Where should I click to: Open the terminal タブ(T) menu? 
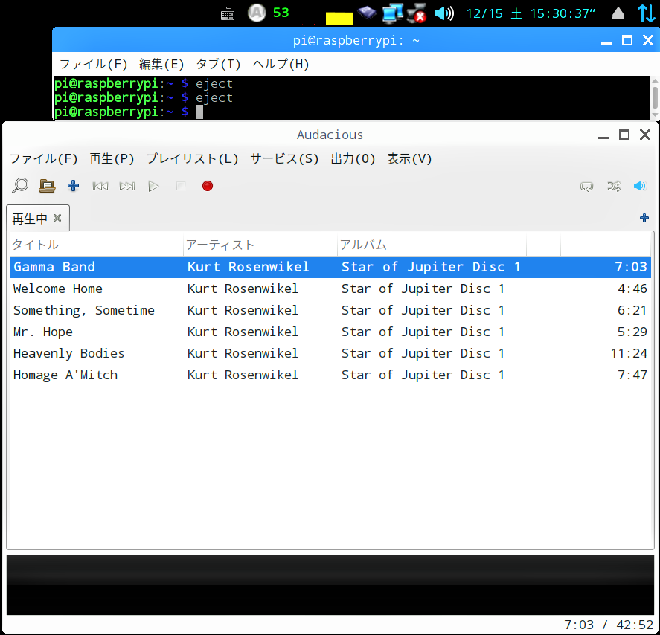[219, 65]
